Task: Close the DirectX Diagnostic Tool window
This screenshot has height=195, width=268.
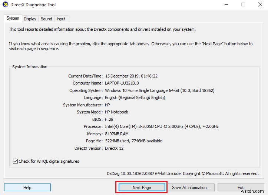Action: click(x=260, y=4)
